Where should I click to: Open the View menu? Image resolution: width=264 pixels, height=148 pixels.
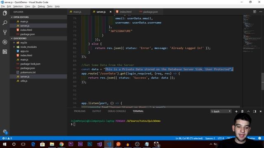click(x=28, y=7)
